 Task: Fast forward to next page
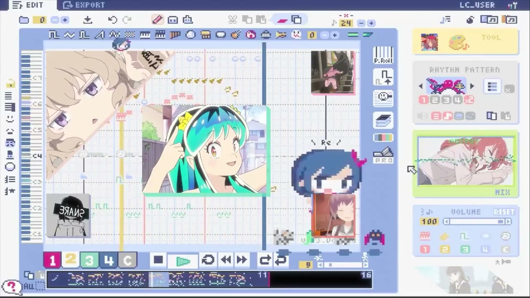242,260
